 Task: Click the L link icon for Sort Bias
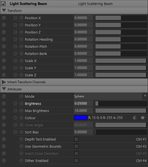click(x=21, y=132)
